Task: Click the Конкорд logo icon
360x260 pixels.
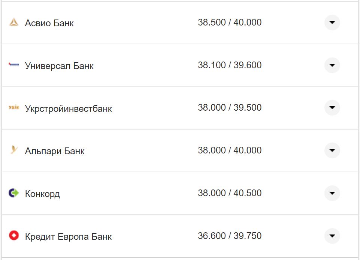Action: 14,193
